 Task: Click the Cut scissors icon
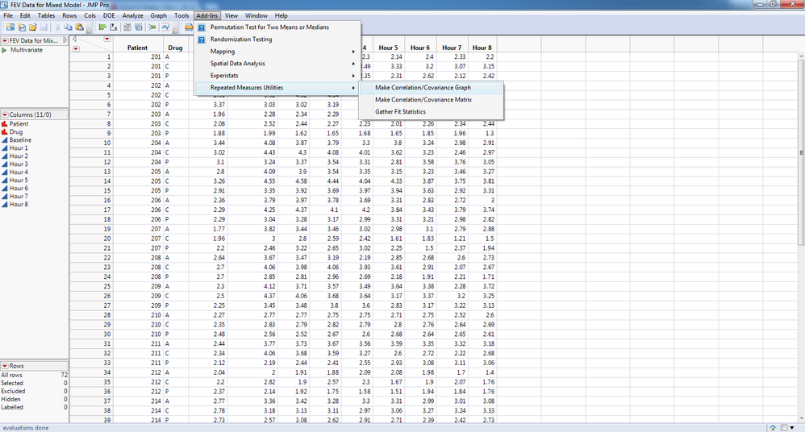coord(57,27)
